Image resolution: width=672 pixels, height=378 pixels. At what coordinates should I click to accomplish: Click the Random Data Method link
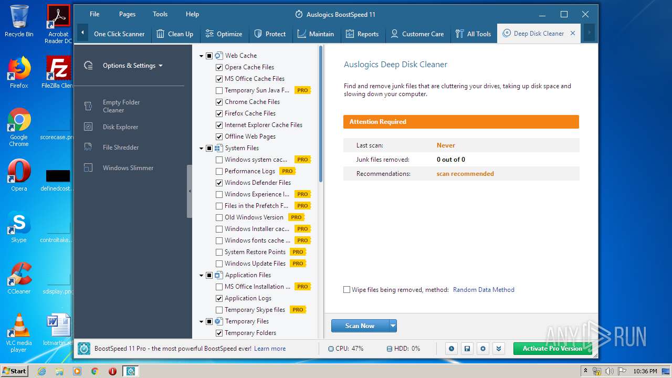(484, 290)
